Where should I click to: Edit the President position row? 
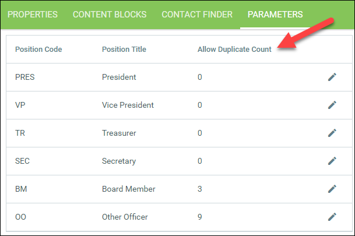coord(332,77)
